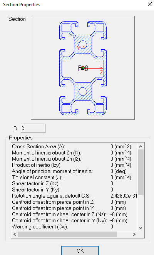Click the section profile preview image
Screen dimensions: 154x255
click(x=83, y=68)
